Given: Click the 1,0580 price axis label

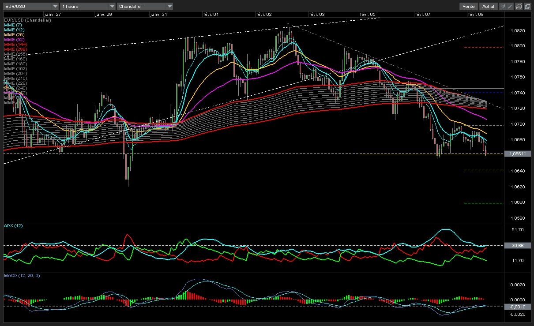Looking at the screenshot, I should pos(517,218).
